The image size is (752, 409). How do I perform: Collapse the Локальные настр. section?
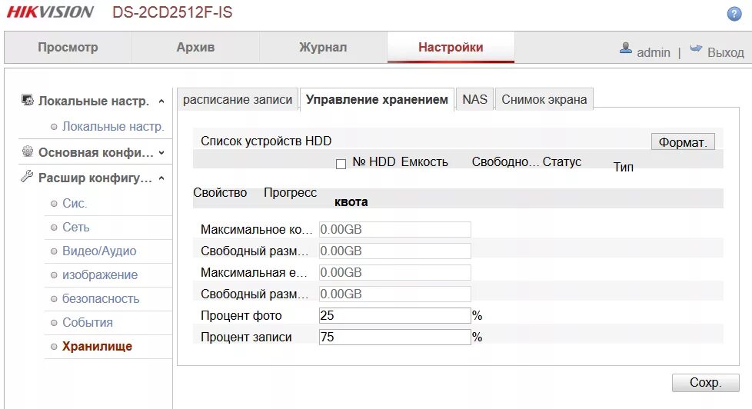pos(161,101)
